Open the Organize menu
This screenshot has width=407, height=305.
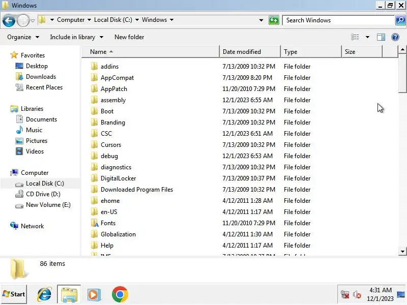coord(23,37)
